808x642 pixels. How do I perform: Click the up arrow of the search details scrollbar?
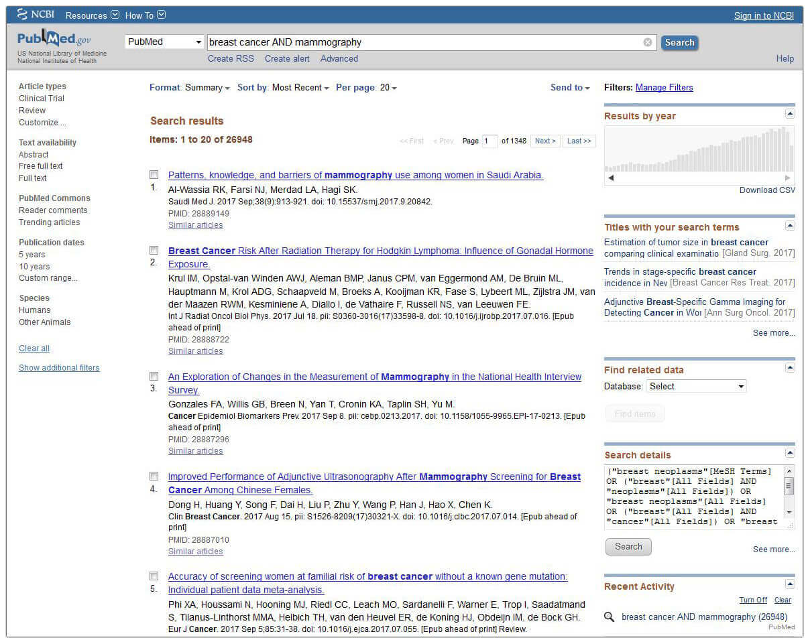coord(789,471)
